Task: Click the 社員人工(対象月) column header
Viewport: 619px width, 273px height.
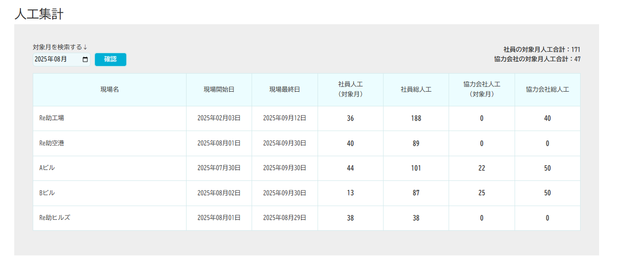Action: (x=350, y=89)
